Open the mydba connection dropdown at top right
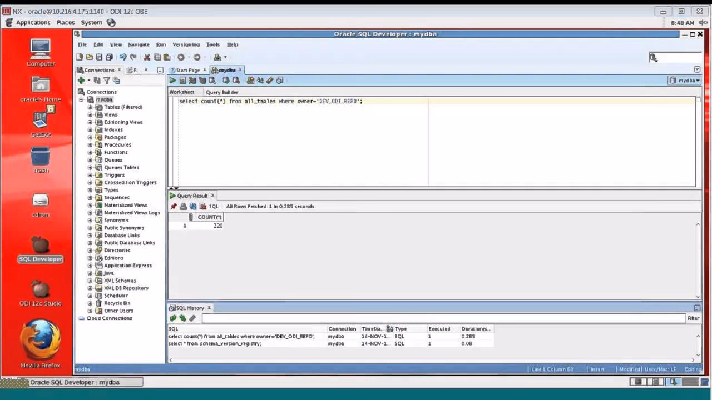The width and height of the screenshot is (712, 400). coord(685,81)
